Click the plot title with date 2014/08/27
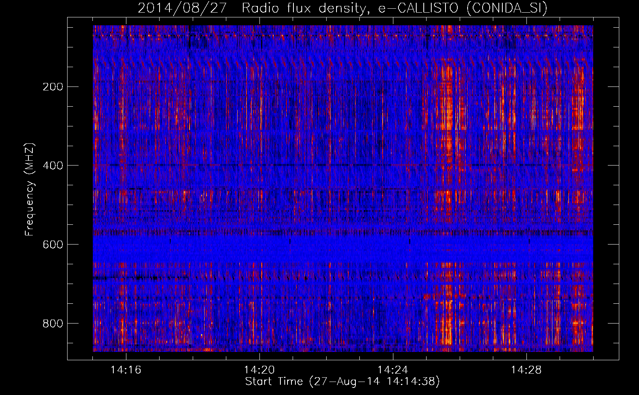 pos(342,8)
